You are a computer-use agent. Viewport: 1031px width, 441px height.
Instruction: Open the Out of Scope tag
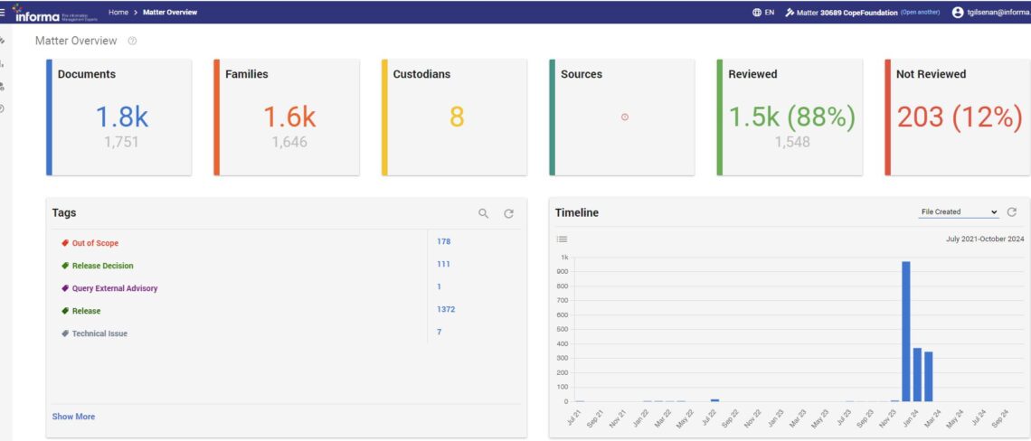point(95,243)
